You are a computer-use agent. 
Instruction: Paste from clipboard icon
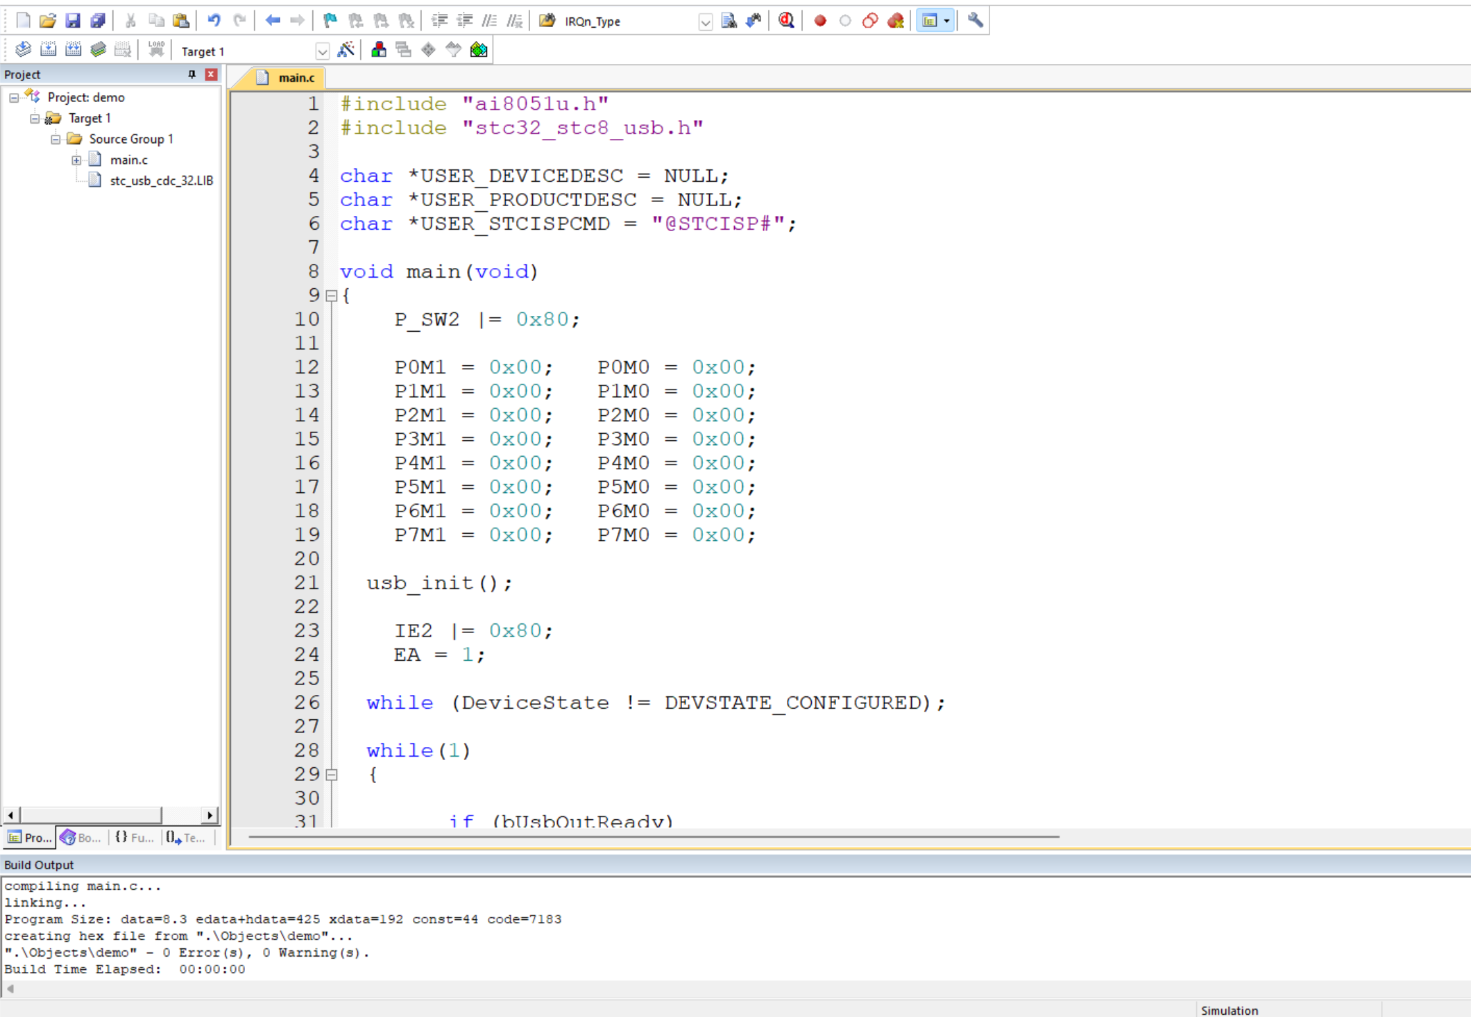click(181, 21)
